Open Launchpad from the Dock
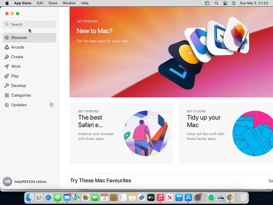The image size is (273, 205). point(39,198)
